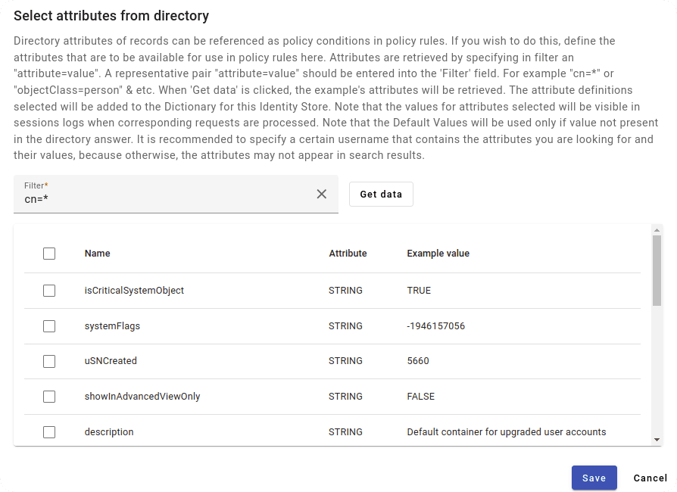Select the systemFlags attribute checkbox
This screenshot has width=677, height=492.
click(49, 326)
